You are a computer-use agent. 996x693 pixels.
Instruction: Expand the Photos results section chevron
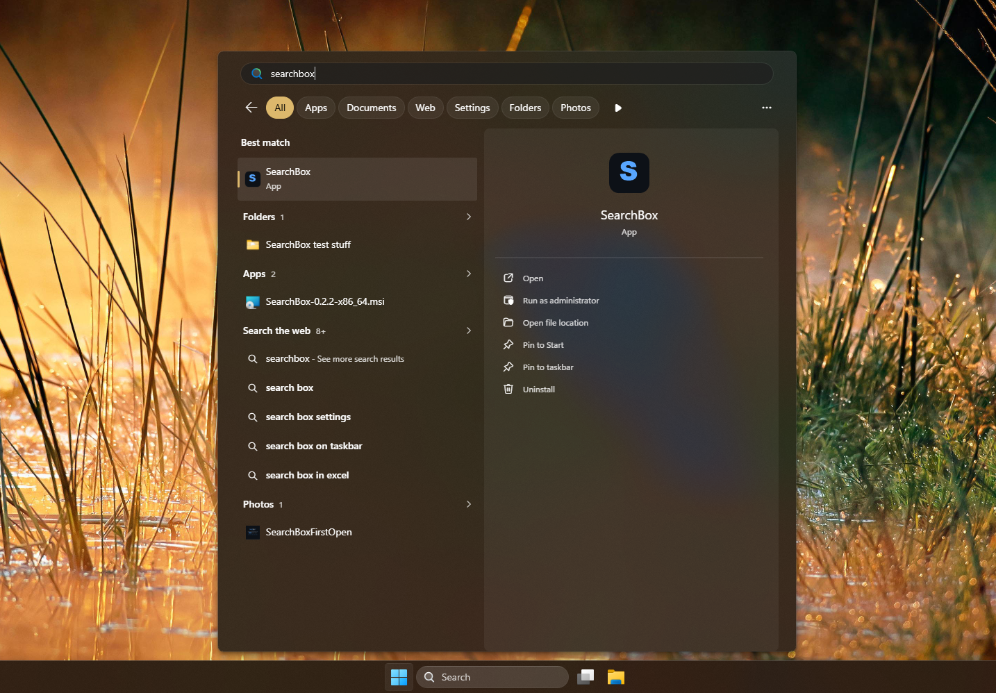[x=469, y=504]
